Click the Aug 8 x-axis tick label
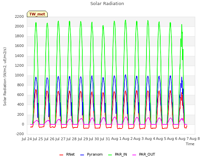Viewport: 215px width, 161px height. pos(195,139)
